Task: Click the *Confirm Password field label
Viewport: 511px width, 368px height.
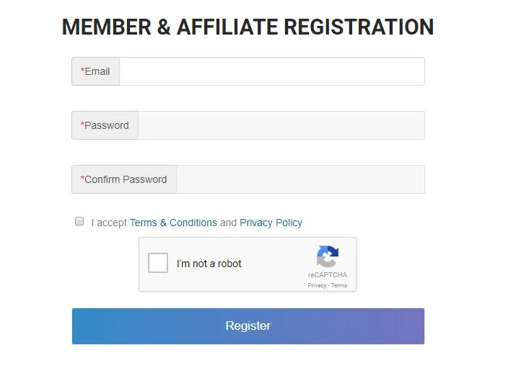Action: (124, 179)
